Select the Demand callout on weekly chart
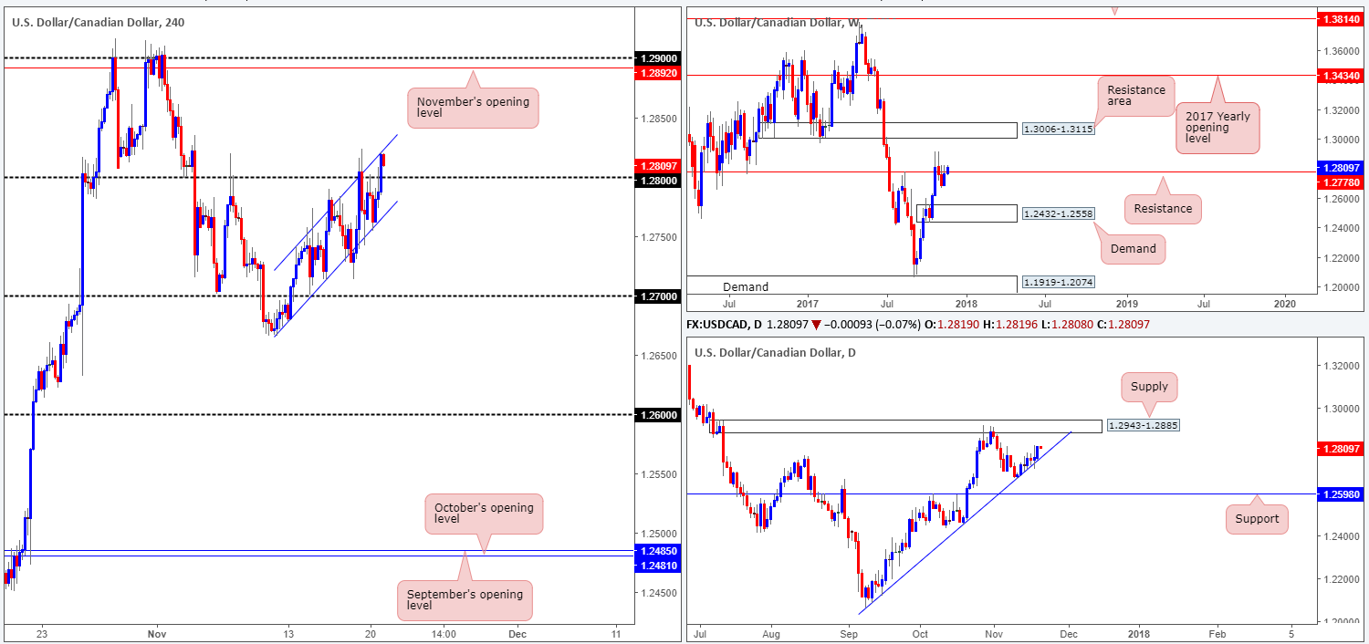The image size is (1369, 644). (1133, 248)
